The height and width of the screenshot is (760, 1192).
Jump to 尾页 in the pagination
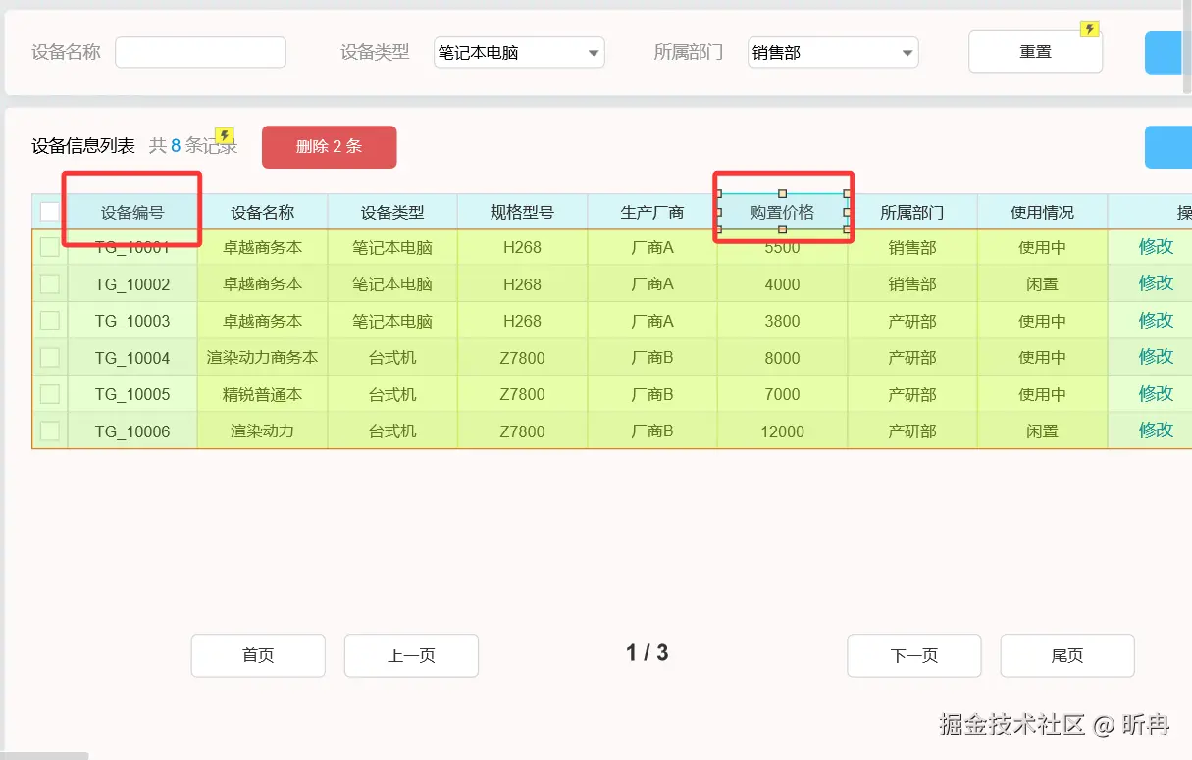click(x=1067, y=656)
